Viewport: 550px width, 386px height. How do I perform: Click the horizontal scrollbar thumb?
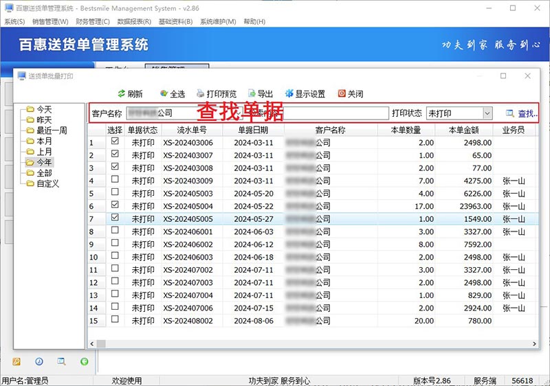click(101, 343)
